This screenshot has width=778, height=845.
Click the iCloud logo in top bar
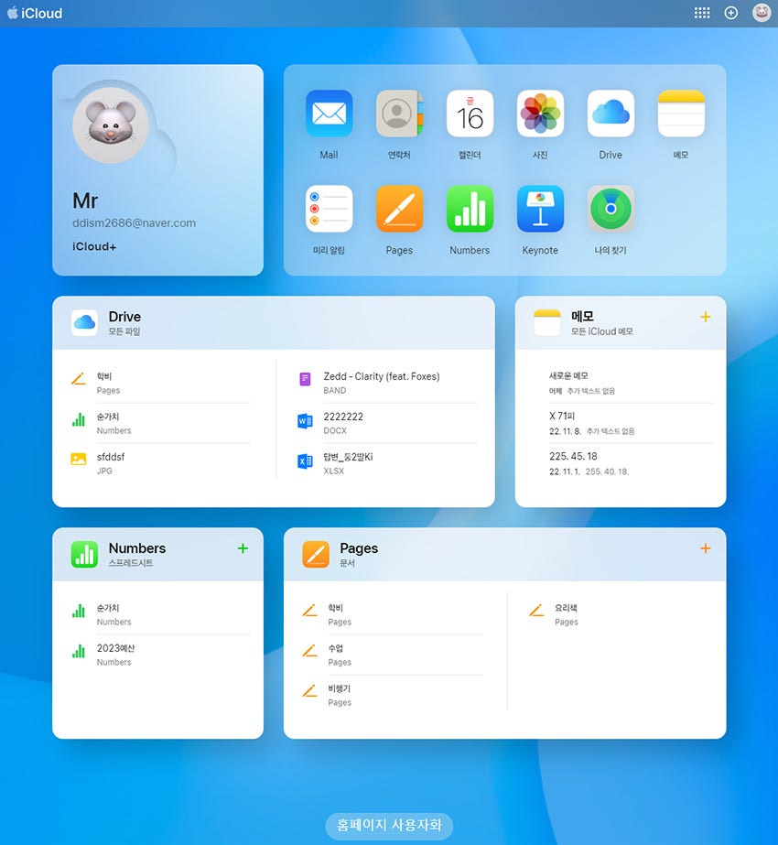click(35, 13)
